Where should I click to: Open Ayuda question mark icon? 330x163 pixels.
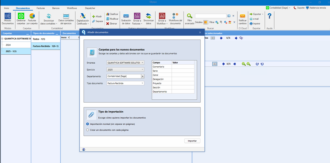269,16
